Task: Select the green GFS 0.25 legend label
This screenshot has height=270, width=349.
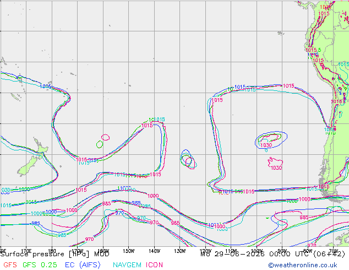Action: [x=40, y=265]
